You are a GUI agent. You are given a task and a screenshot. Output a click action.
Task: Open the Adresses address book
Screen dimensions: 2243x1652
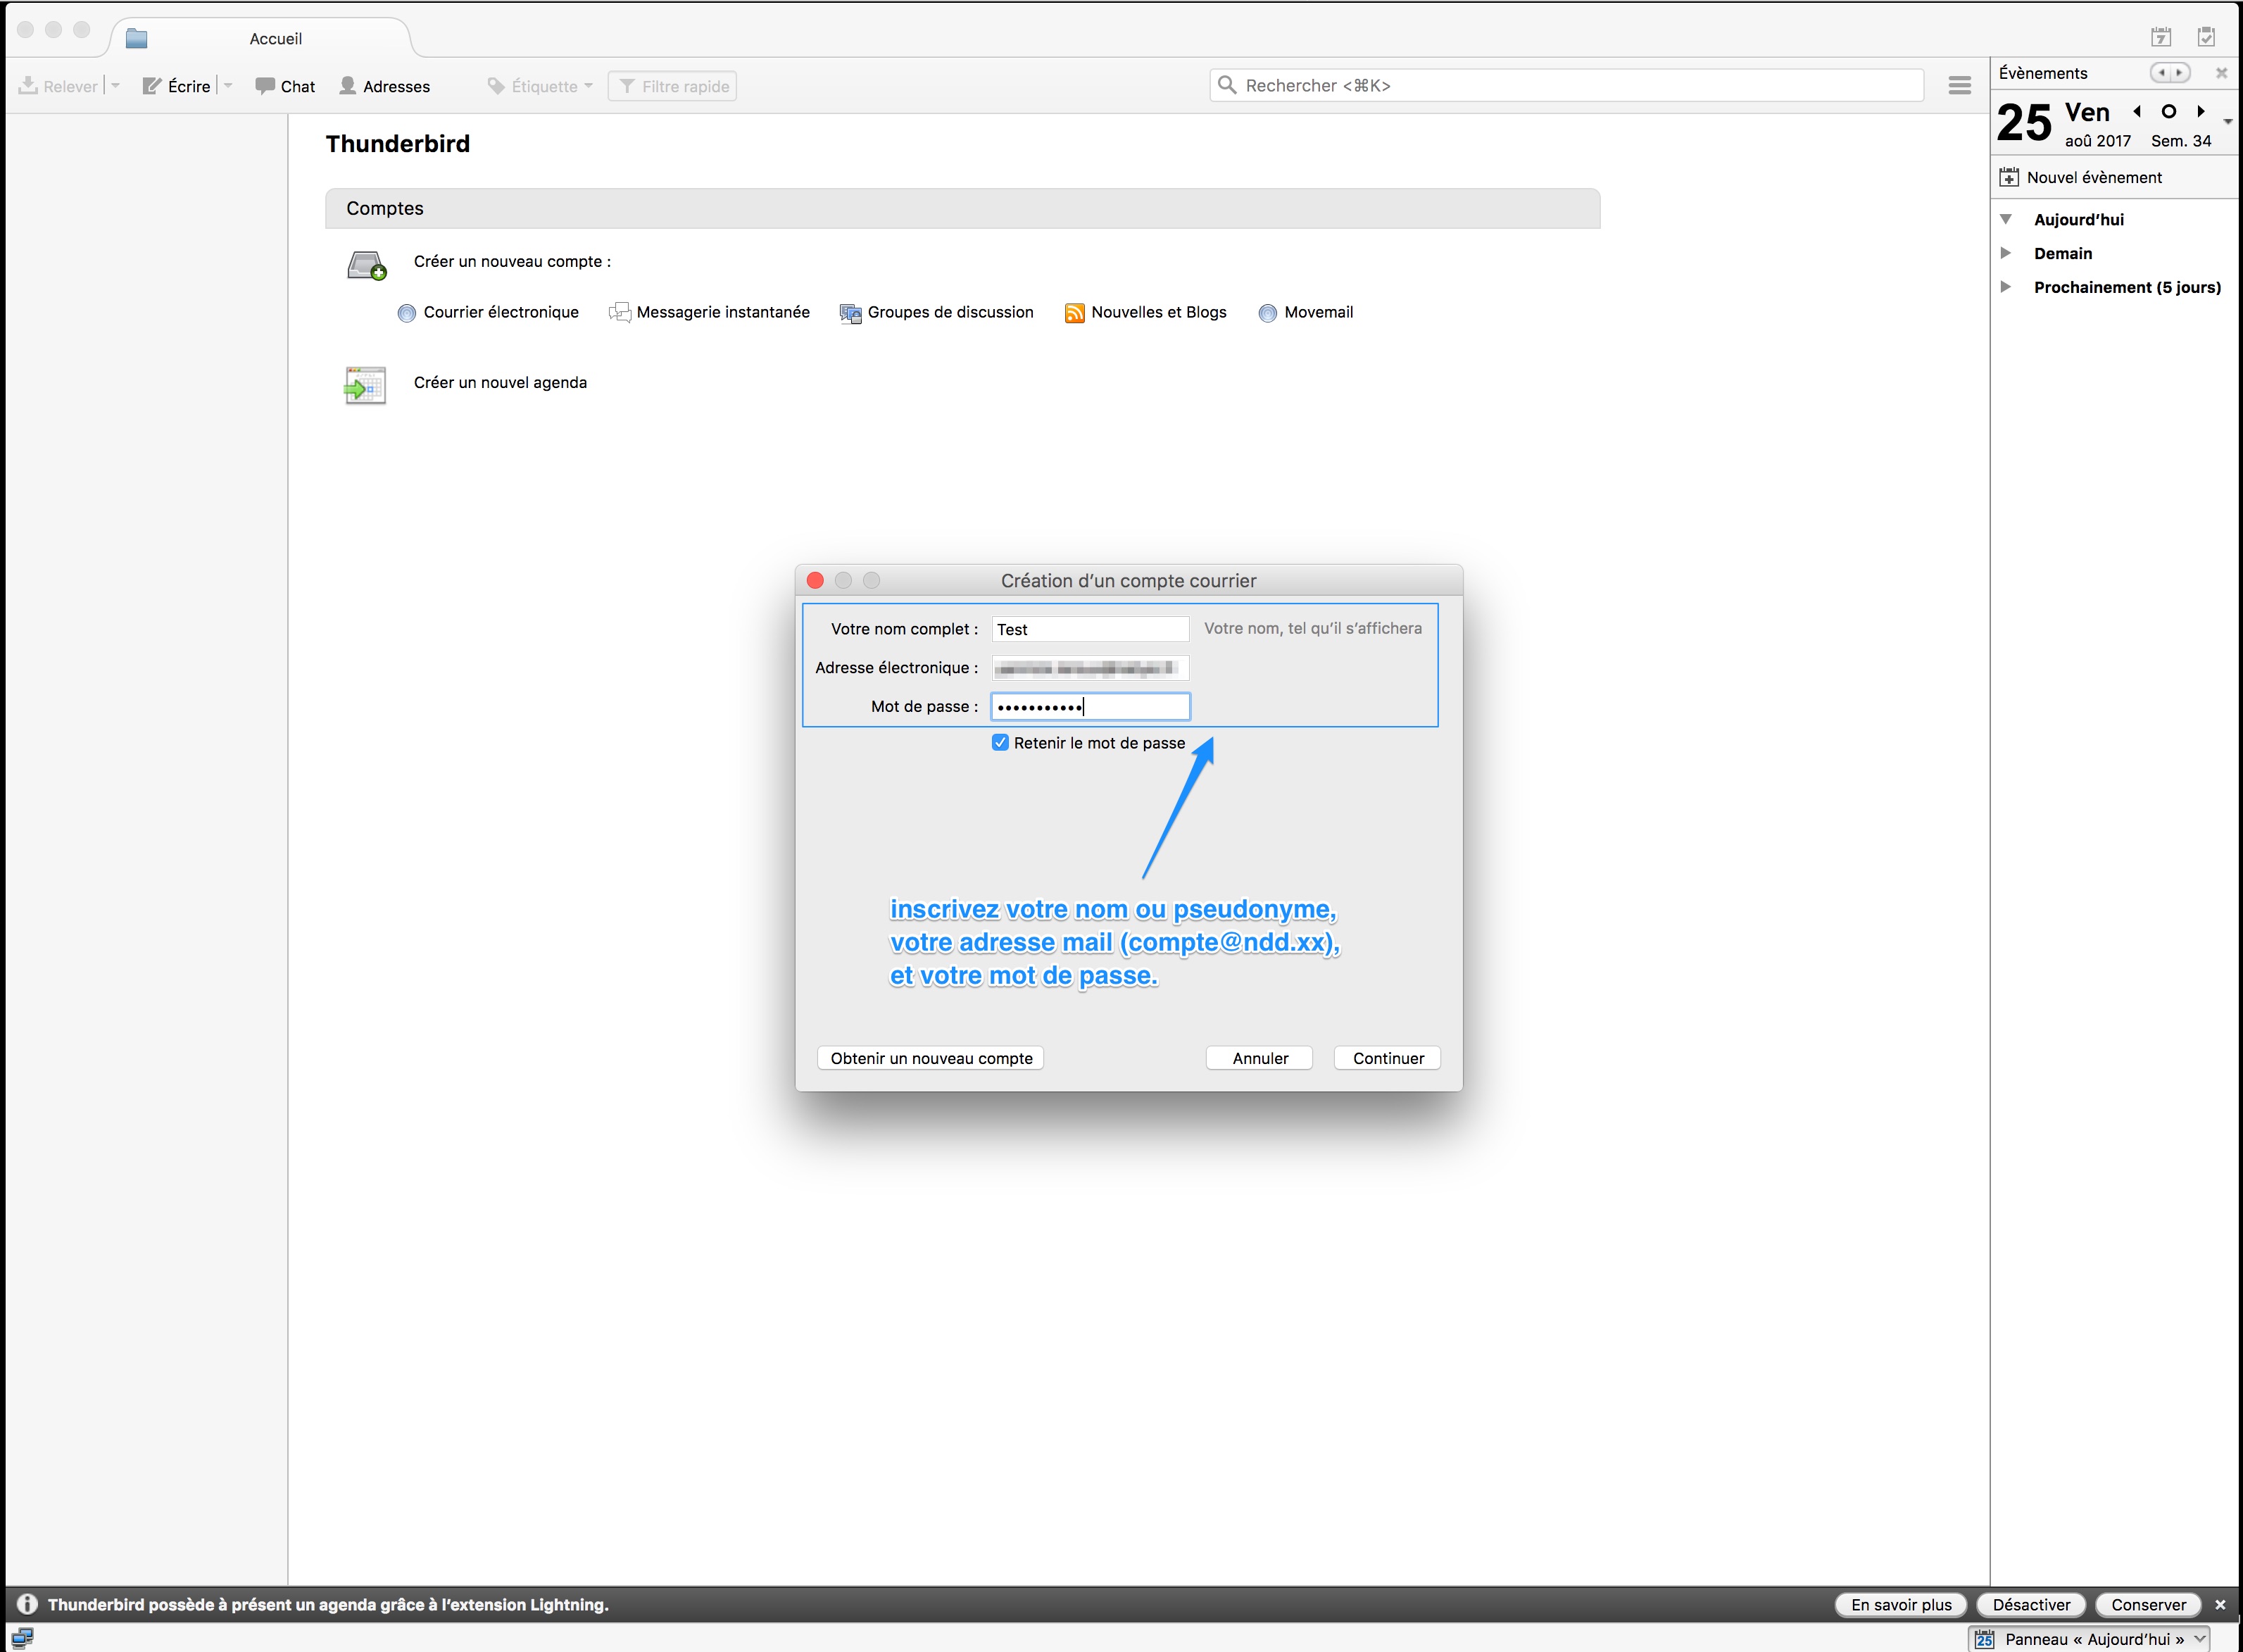384,86
